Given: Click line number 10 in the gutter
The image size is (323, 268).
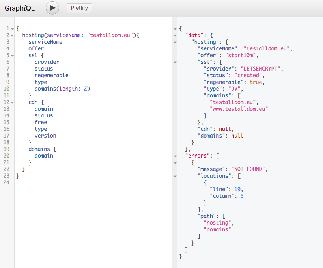Looking at the screenshot, I should pyautogui.click(x=6, y=89).
